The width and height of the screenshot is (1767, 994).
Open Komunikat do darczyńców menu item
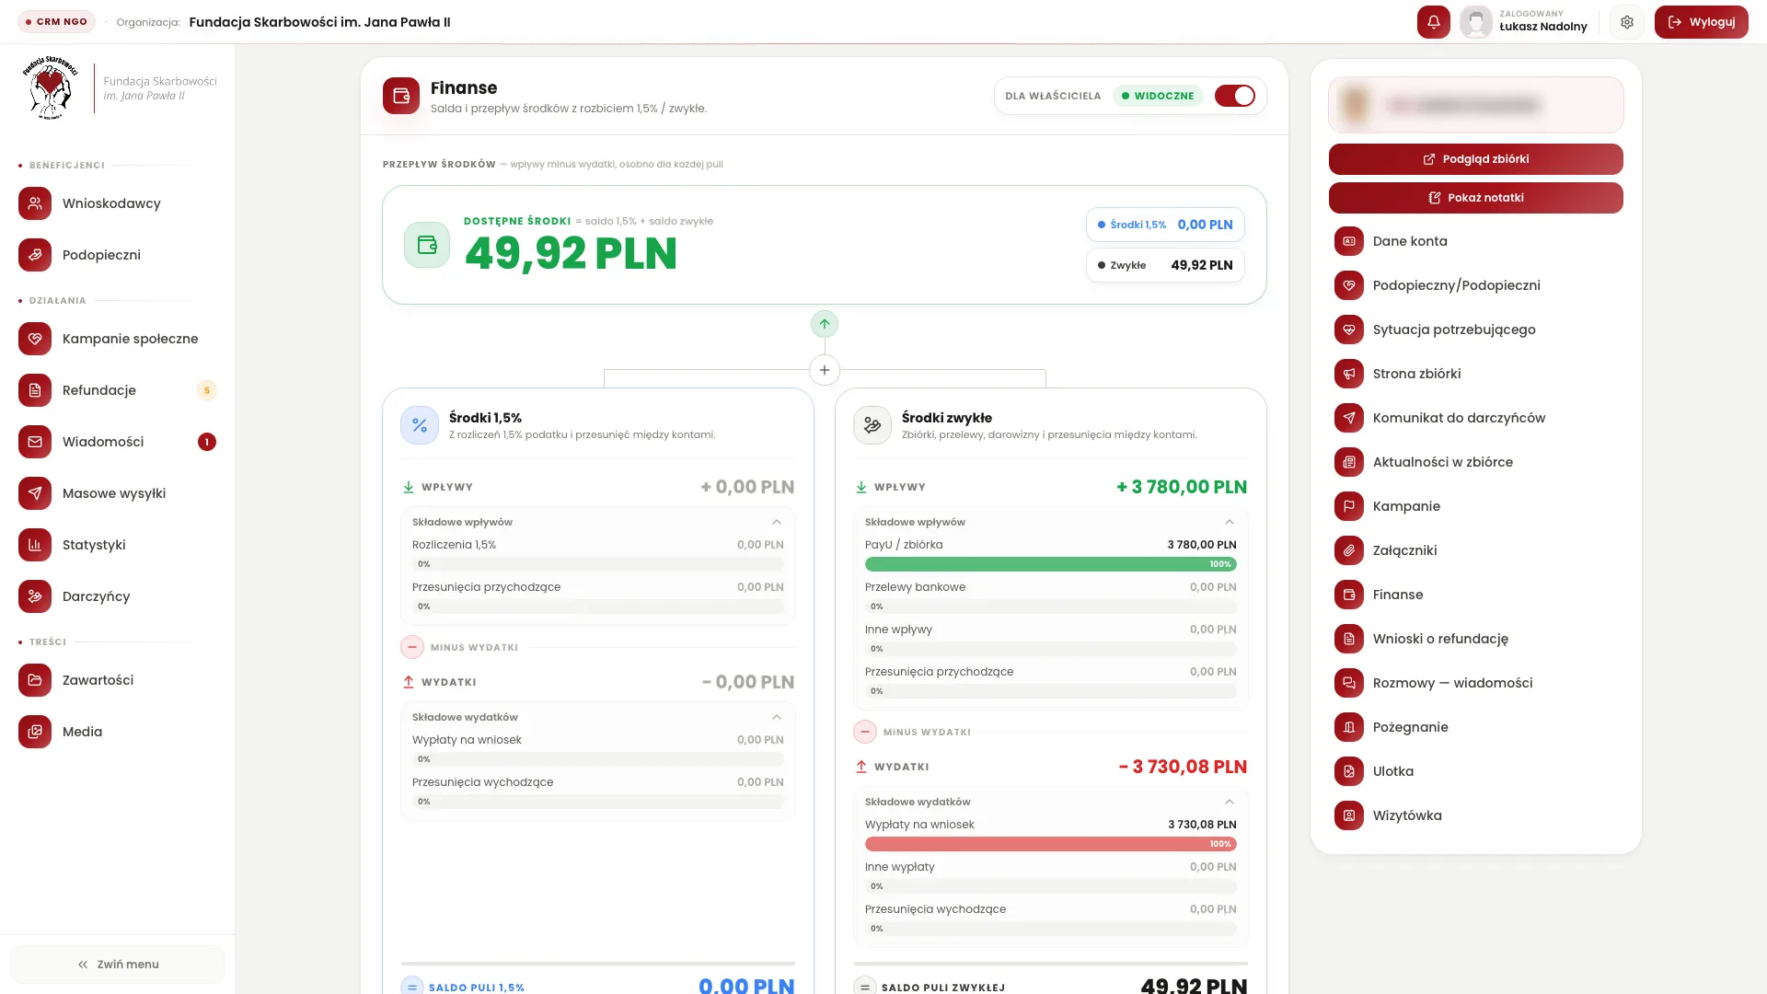pos(1476,418)
